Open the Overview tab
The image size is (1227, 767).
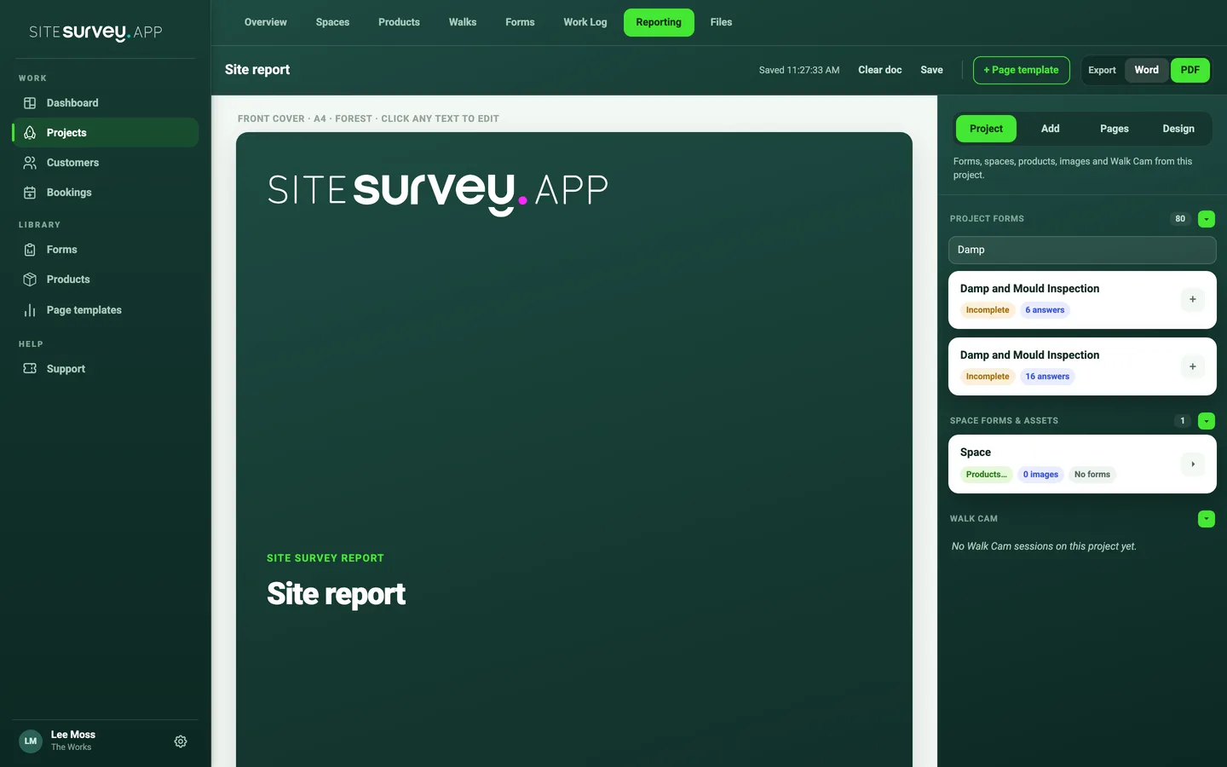click(266, 22)
